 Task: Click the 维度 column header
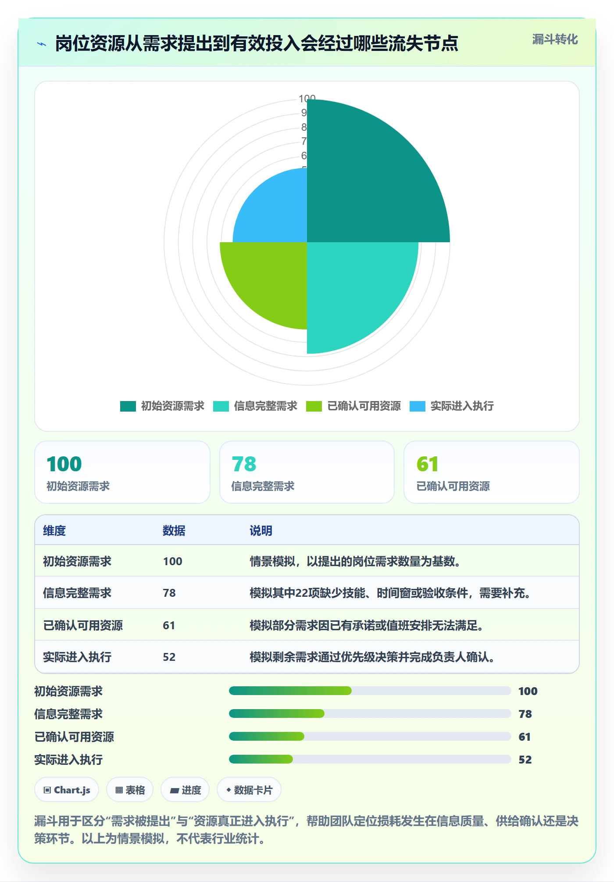tap(54, 531)
